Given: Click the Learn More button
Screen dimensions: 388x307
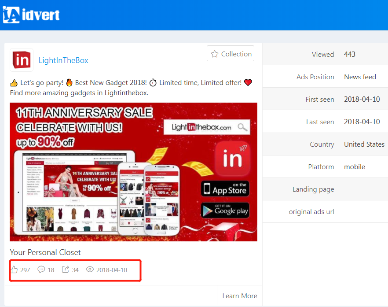Looking at the screenshot, I should tap(239, 296).
